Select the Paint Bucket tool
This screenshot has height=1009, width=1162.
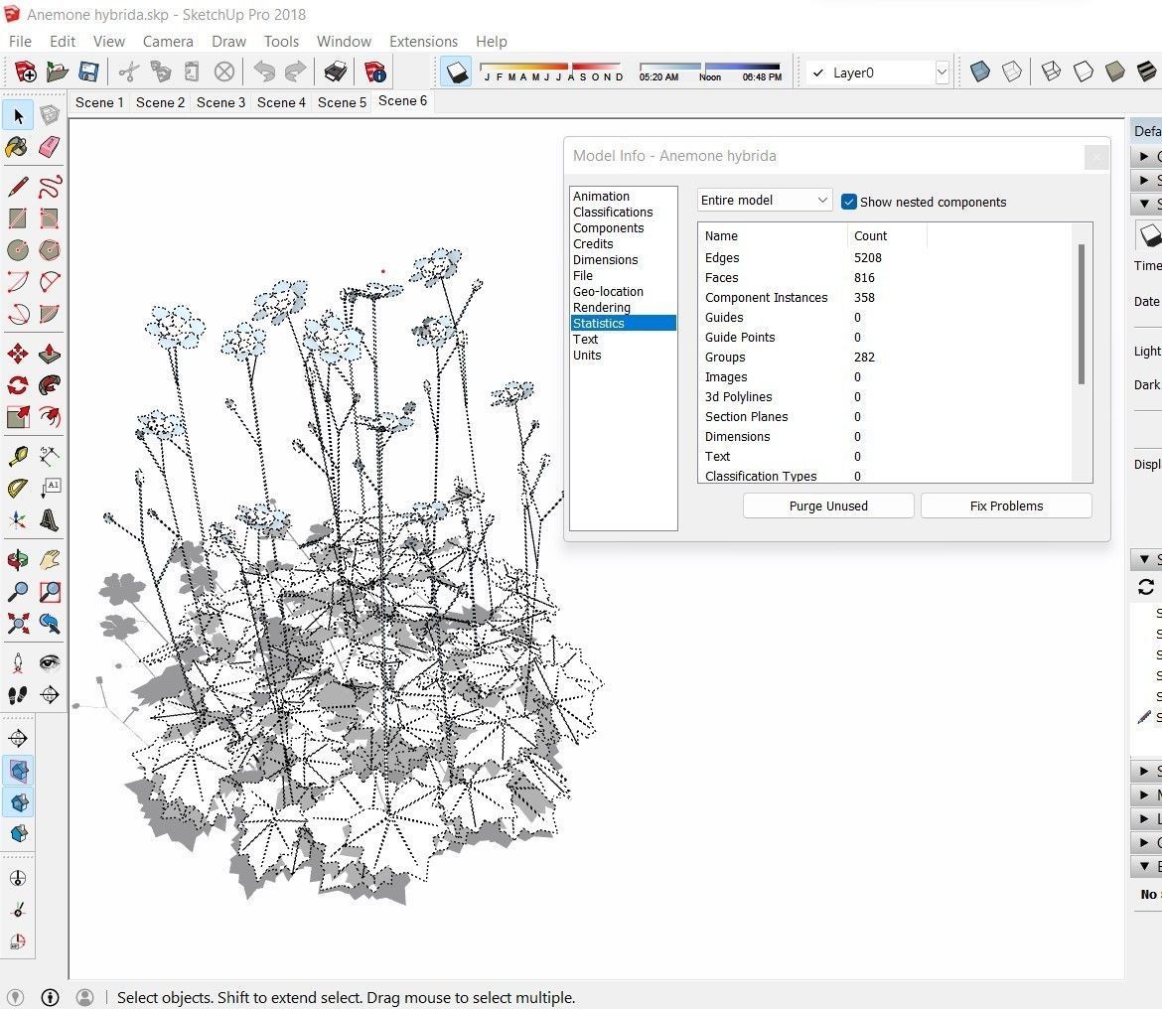tap(18, 147)
